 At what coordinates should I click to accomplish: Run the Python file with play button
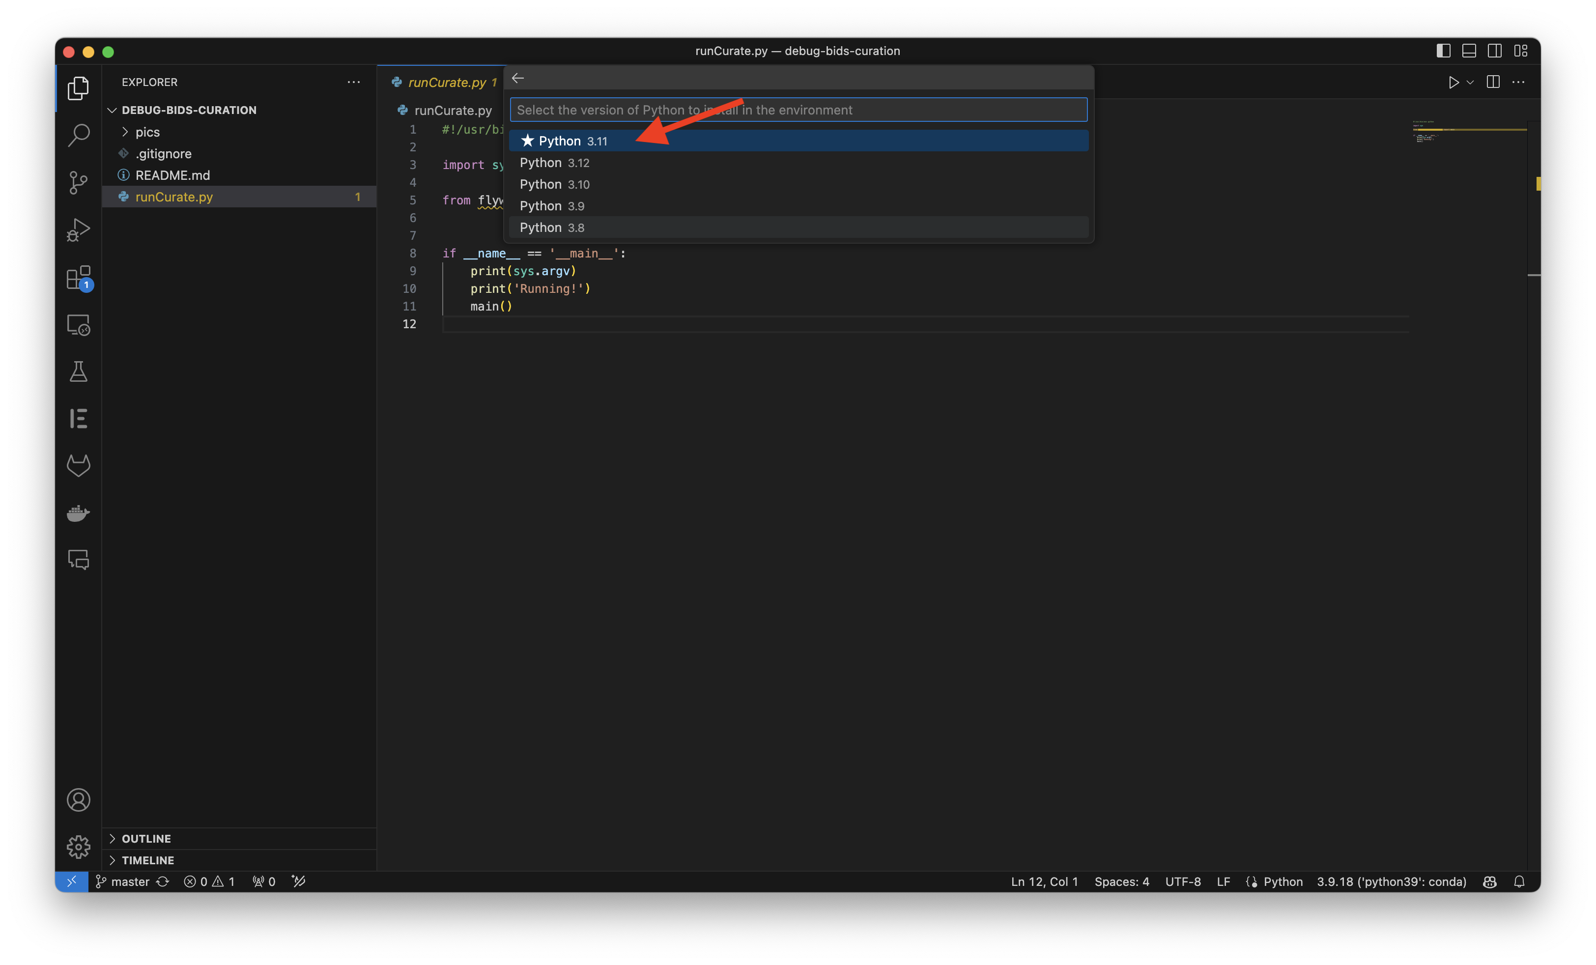tap(1453, 82)
